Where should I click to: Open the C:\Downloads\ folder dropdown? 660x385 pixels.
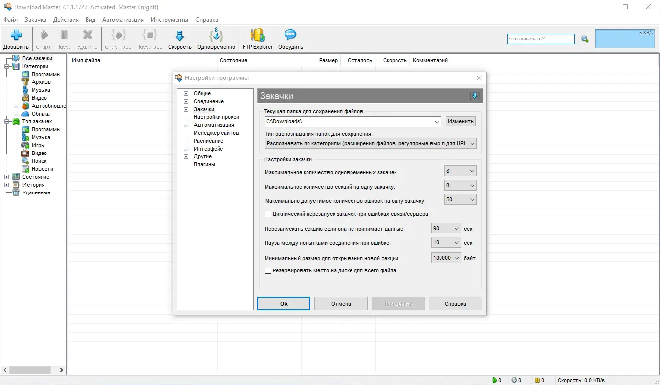[x=437, y=121]
